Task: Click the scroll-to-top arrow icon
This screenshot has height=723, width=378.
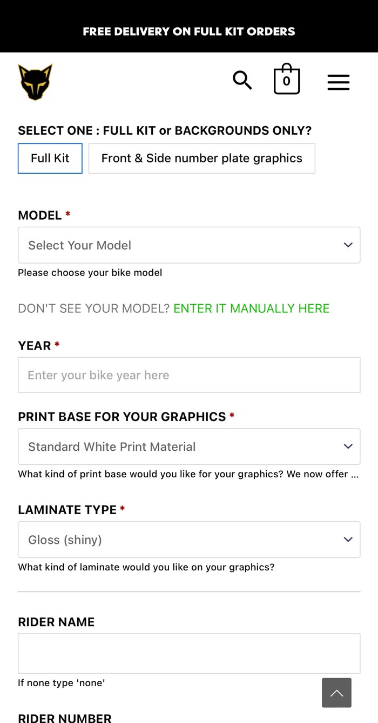Action: click(x=336, y=693)
